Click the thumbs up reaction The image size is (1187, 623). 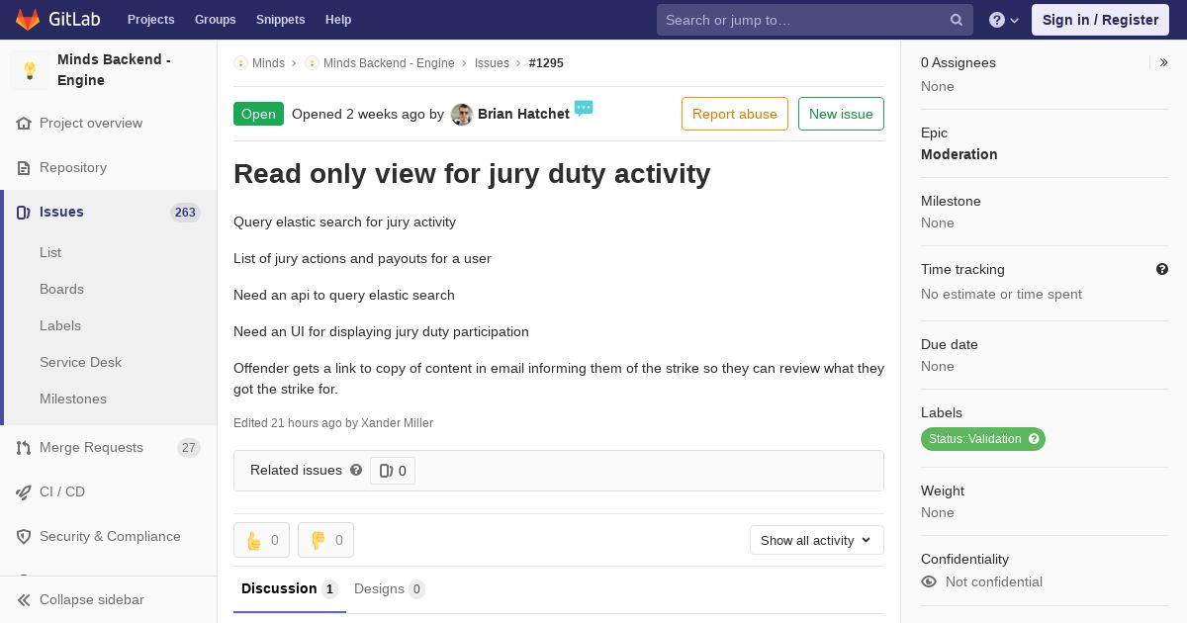(x=261, y=540)
